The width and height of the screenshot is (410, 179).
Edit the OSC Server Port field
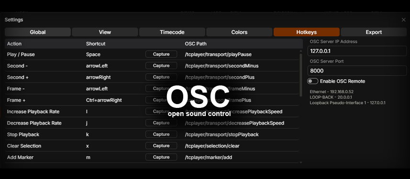click(x=357, y=71)
